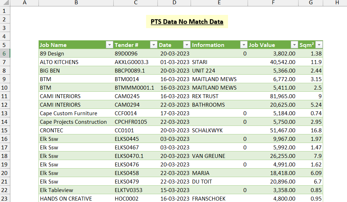Select column F header
This screenshot has width=347, height=202.
pos(273,2)
